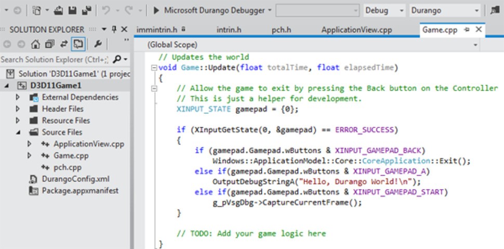
Task: Click the Solution Explorer Back arrow
Action: pyautogui.click(x=7, y=44)
